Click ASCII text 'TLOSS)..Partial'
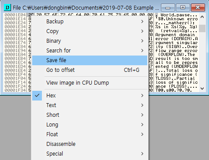This screenshot has height=160, width=209. tap(175, 78)
